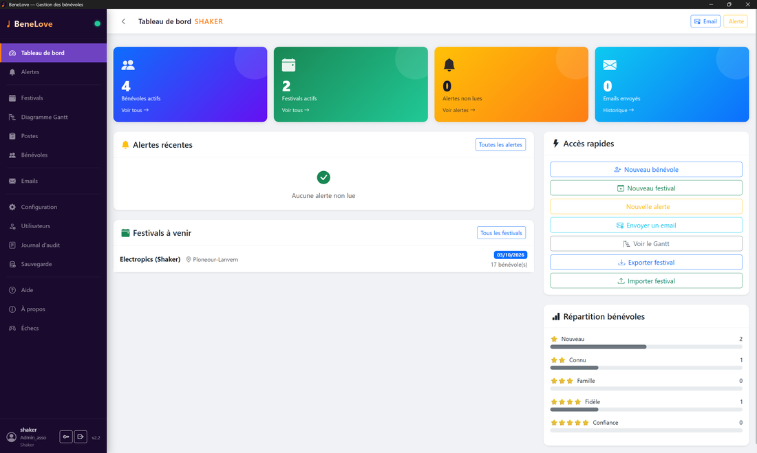Click the back arrow beside Tableau de bord
This screenshot has height=453, width=757.
click(124, 21)
